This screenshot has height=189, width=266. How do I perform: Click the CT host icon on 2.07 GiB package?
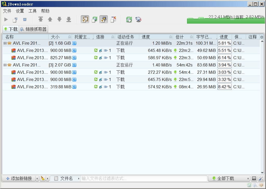[x=74, y=65]
